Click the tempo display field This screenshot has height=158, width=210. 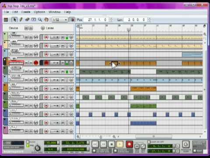(50, 143)
